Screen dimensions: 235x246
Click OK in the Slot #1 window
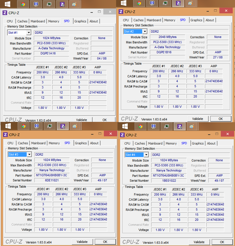pos(105,120)
